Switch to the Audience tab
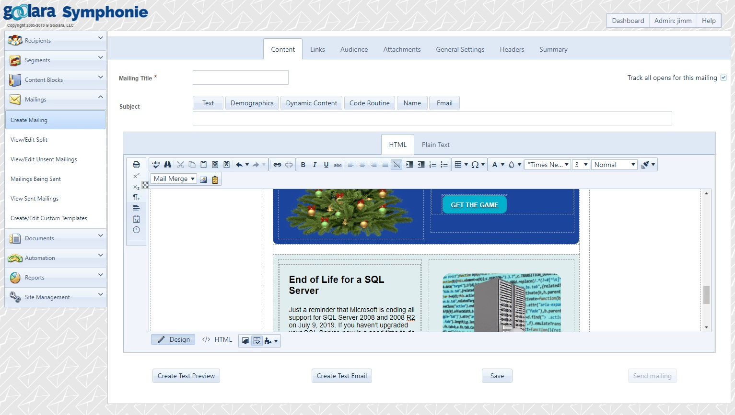 354,49
